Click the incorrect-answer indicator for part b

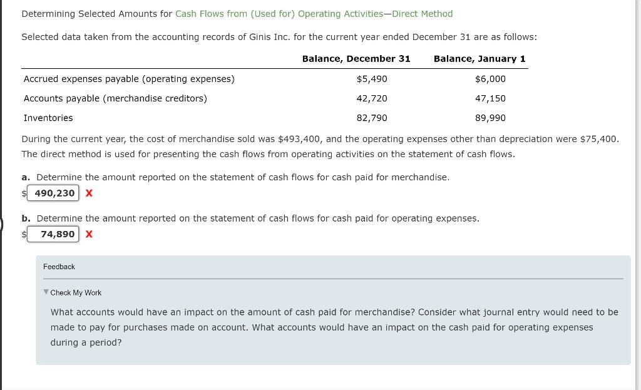[x=88, y=233]
